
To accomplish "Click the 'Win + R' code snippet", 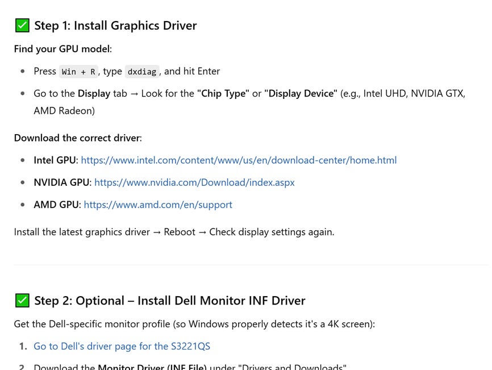I will [78, 72].
